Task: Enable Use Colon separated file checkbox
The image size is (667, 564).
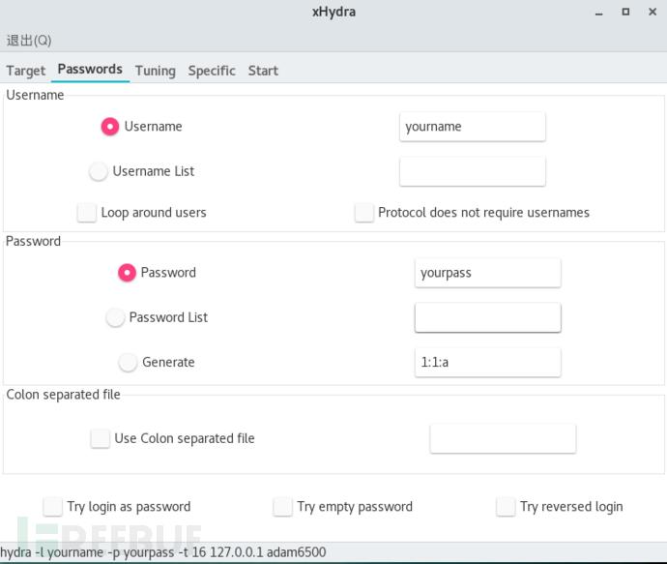Action: 101,438
